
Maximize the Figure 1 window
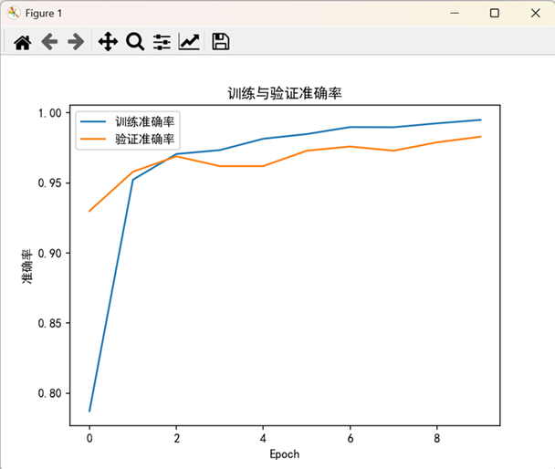click(x=494, y=13)
